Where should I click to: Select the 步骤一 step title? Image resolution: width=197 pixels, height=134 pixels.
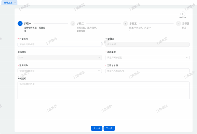tap(28, 23)
